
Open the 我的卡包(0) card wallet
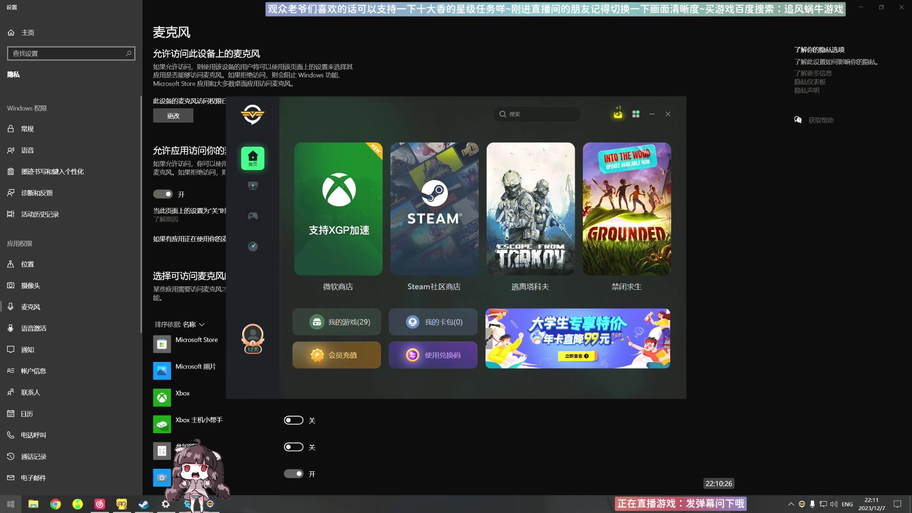433,322
